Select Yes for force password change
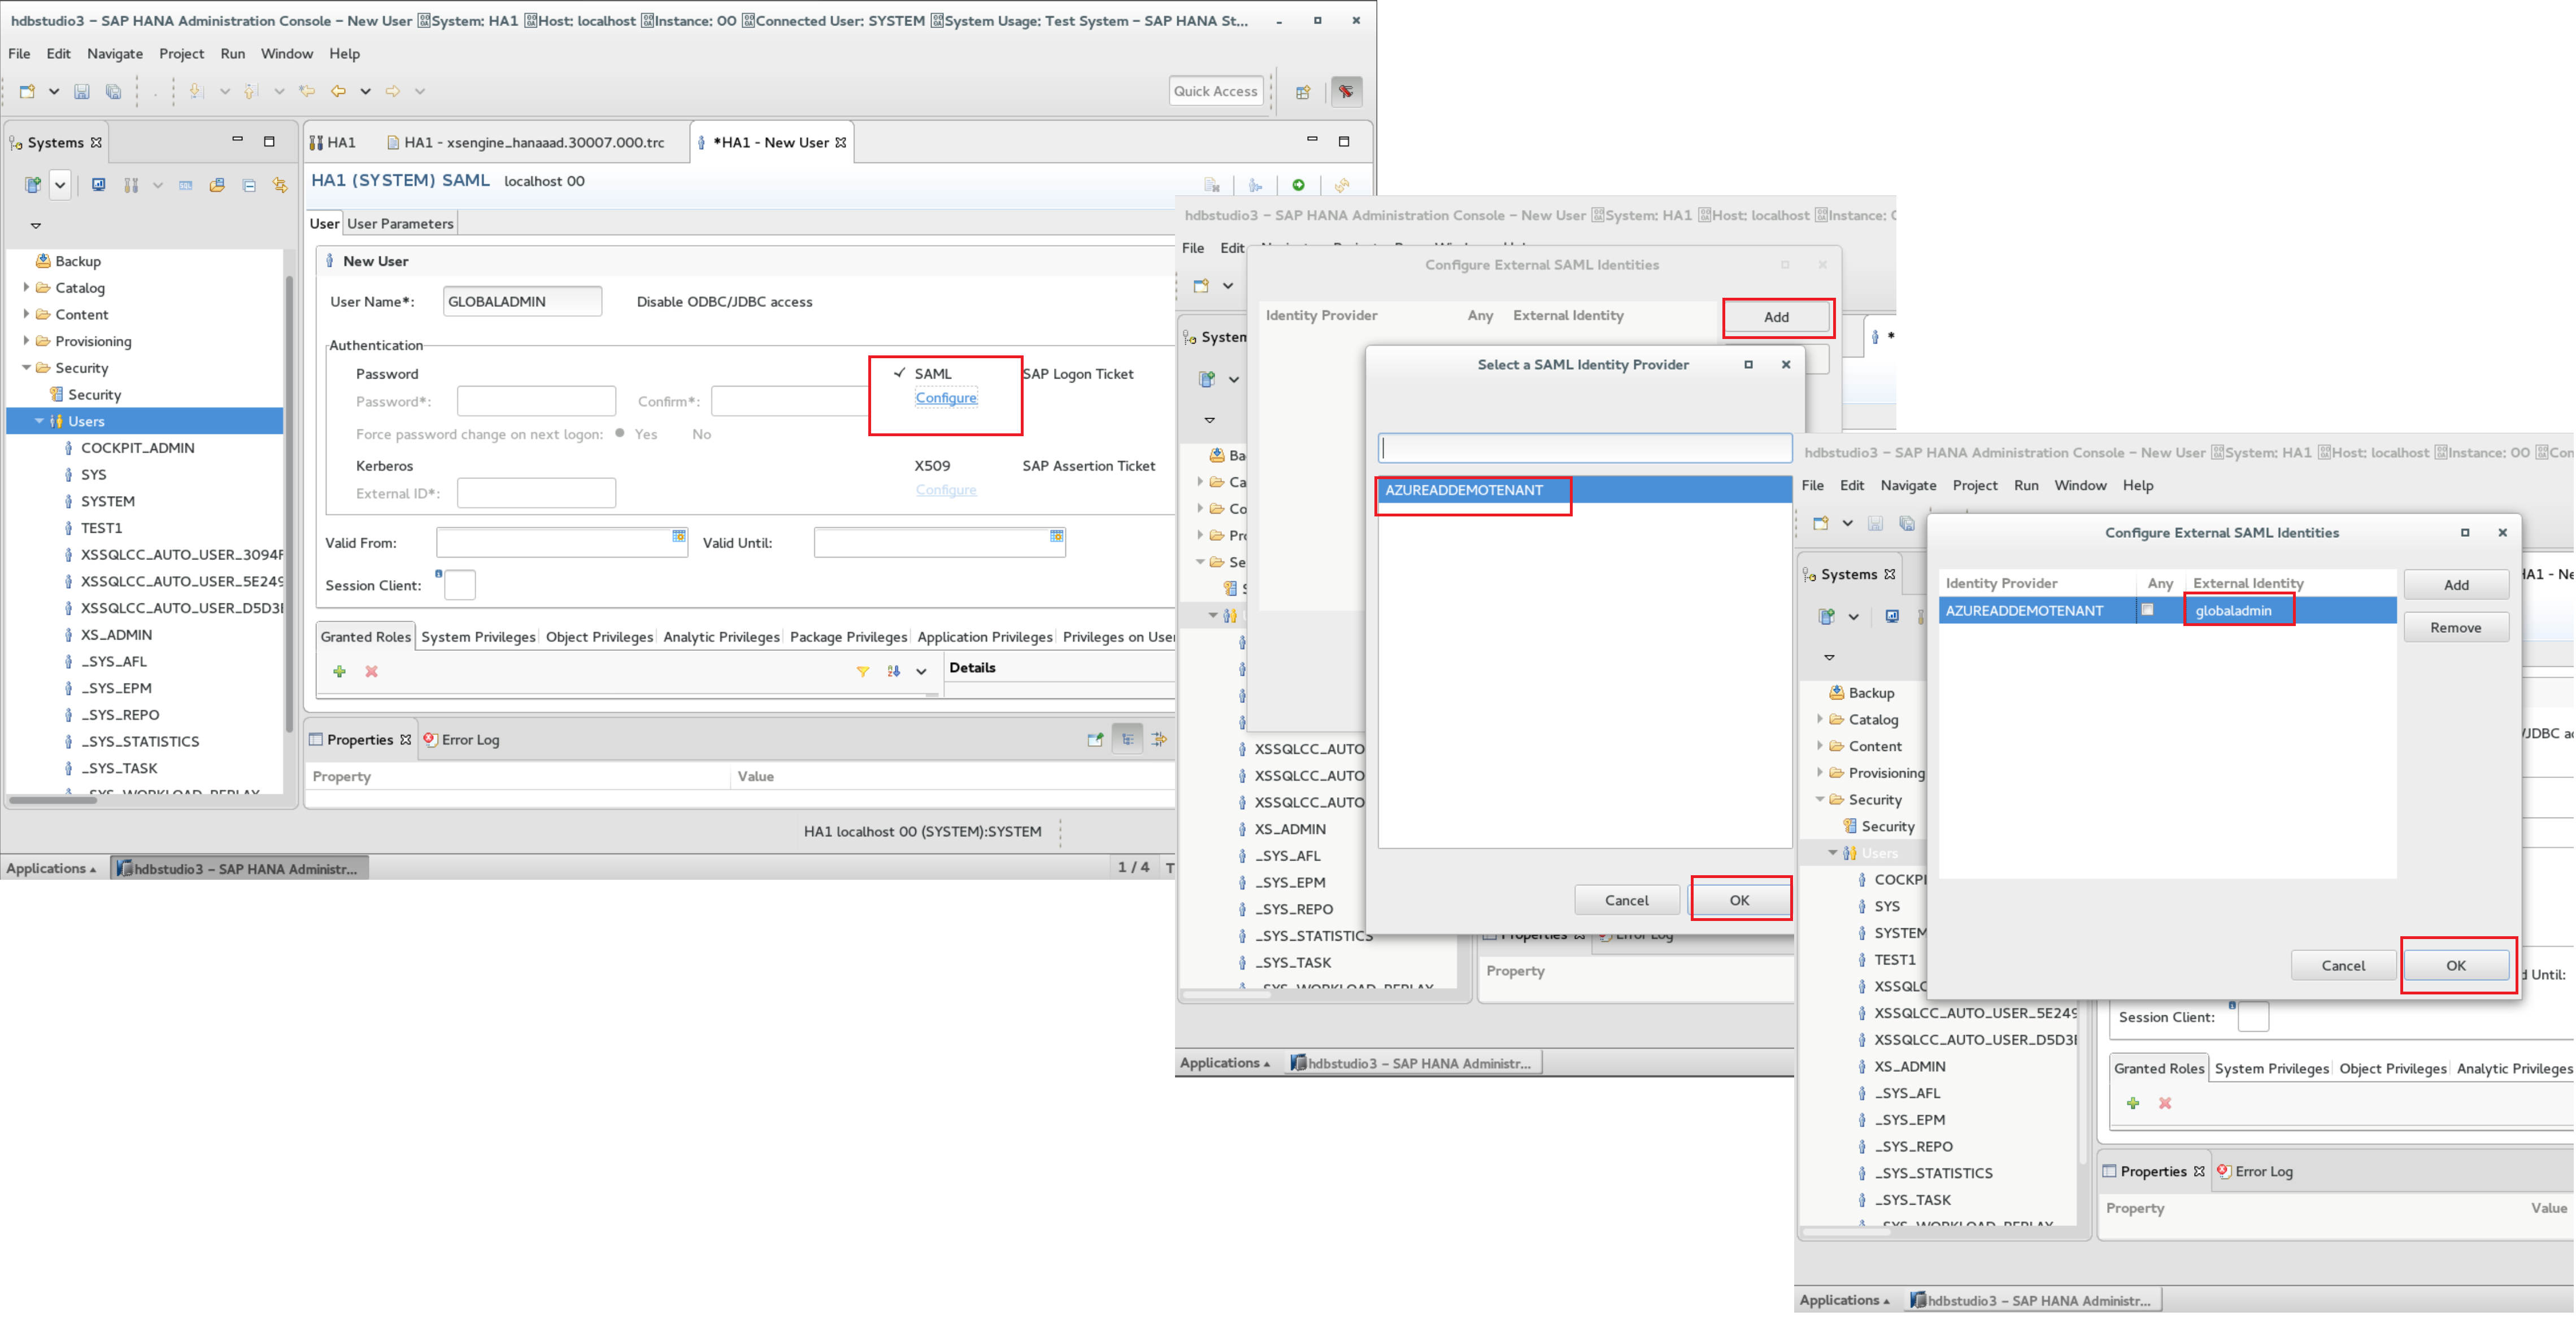This screenshot has height=1321, width=2576. (621, 434)
